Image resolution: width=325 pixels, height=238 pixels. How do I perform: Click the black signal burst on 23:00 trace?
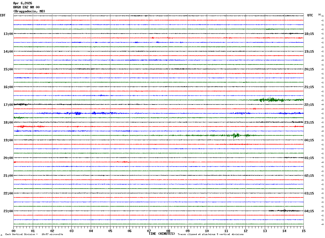coord(283,211)
